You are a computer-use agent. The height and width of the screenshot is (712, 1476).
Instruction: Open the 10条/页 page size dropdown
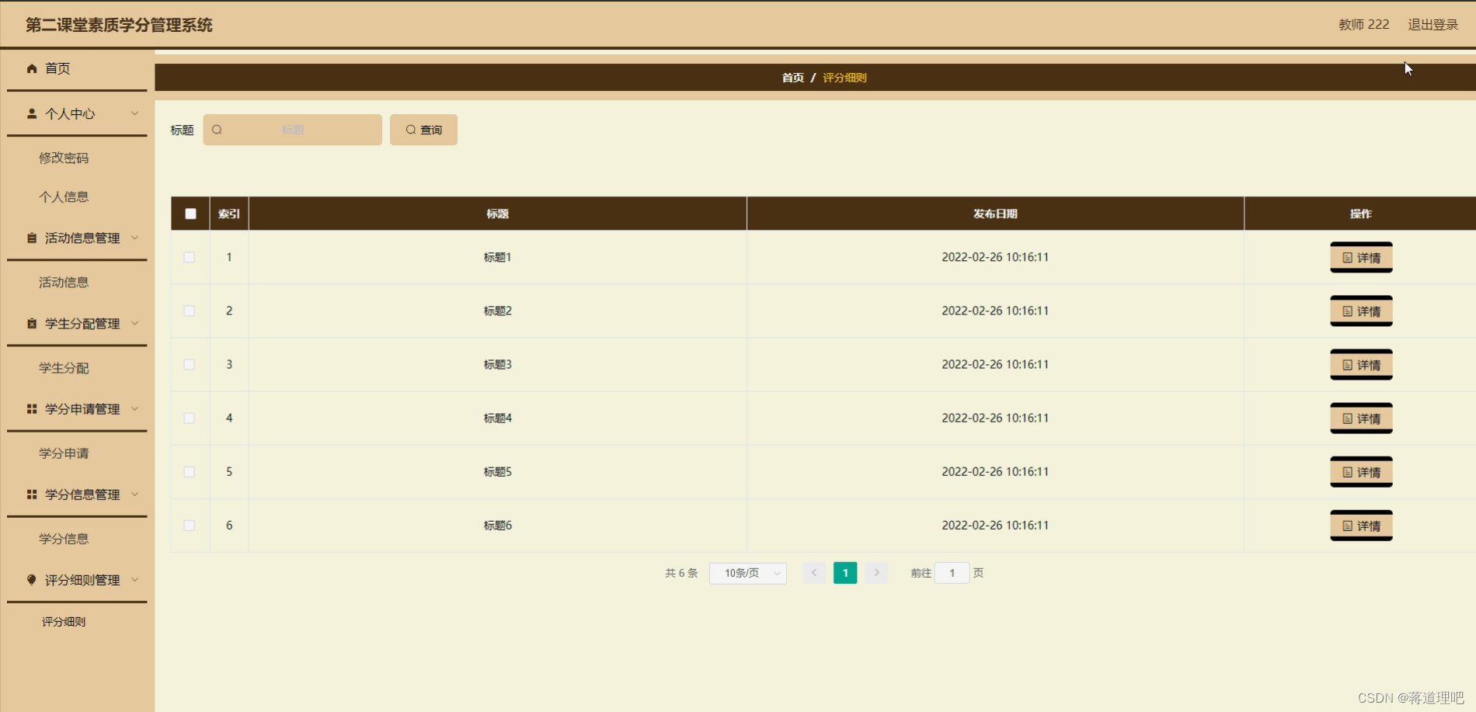tap(747, 573)
